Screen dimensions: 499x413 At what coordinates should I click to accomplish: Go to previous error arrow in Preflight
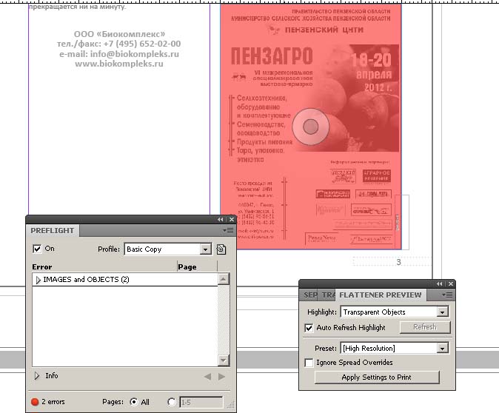207,377
